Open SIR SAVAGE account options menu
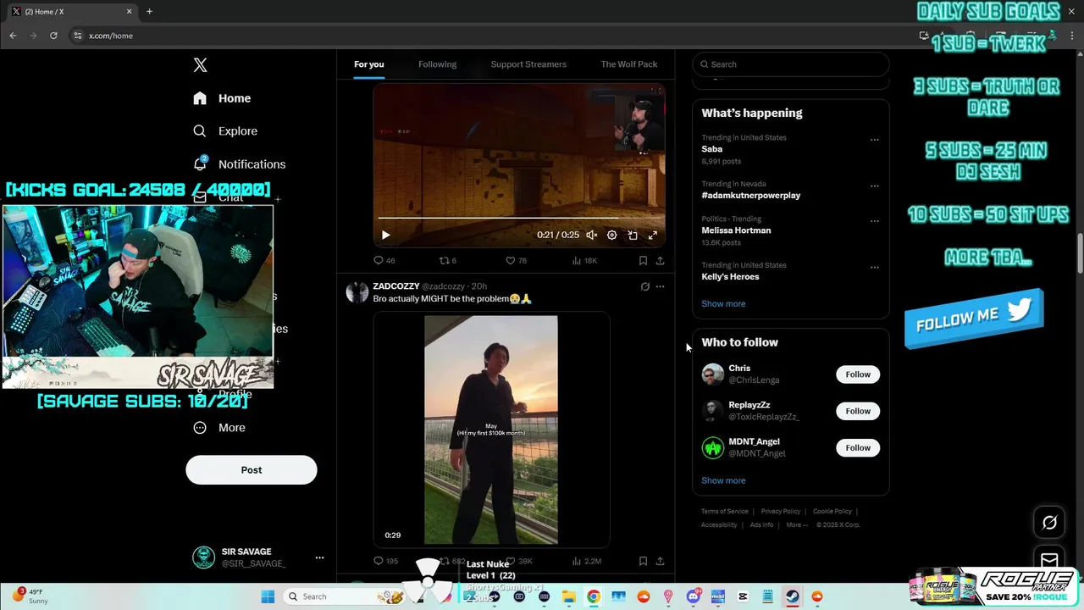This screenshot has height=610, width=1084. click(319, 557)
